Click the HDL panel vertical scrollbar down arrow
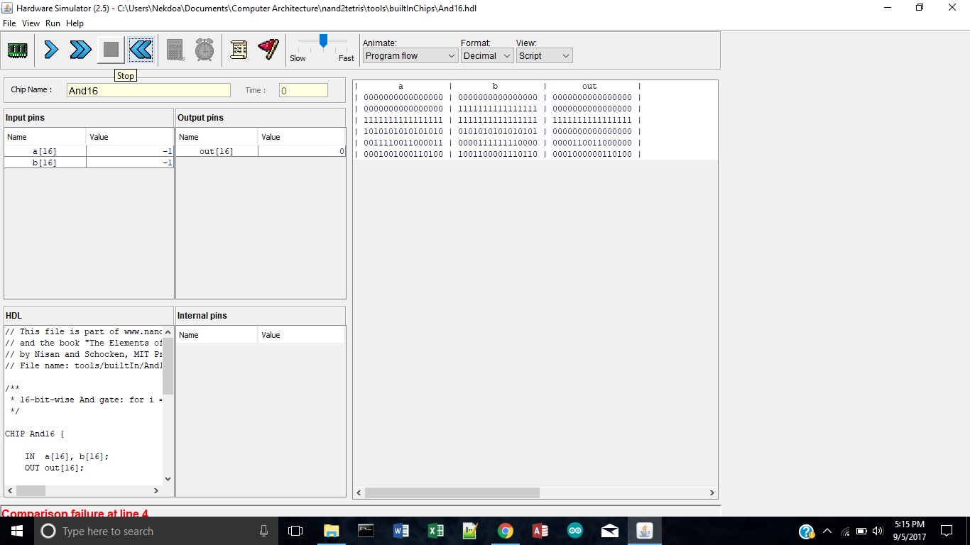Image resolution: width=970 pixels, height=545 pixels. click(168, 479)
